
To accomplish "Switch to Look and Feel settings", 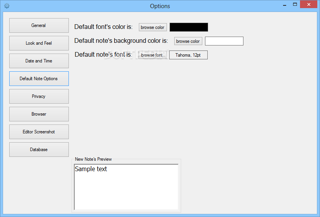I will 39,43.
